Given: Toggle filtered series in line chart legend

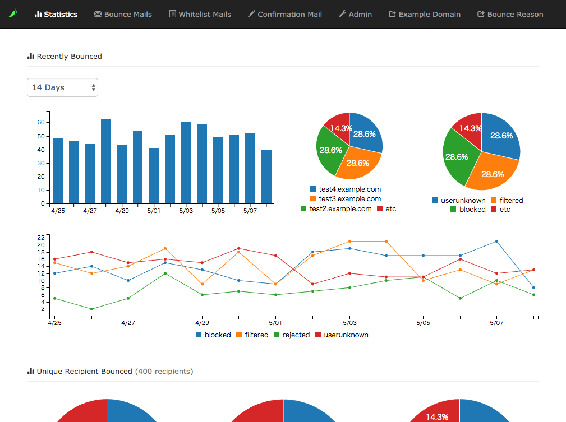Looking at the screenshot, I should coord(239,335).
